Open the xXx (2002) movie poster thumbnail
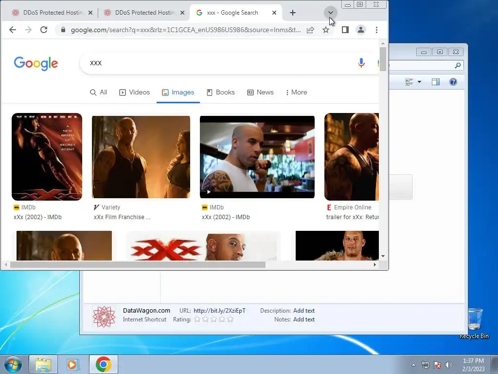The image size is (498, 374). point(47,157)
